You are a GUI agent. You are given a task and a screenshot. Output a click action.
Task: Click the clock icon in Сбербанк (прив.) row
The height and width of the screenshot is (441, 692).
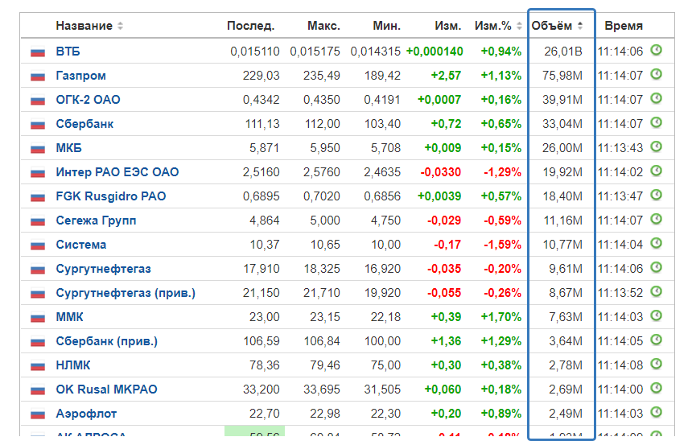pyautogui.click(x=657, y=340)
